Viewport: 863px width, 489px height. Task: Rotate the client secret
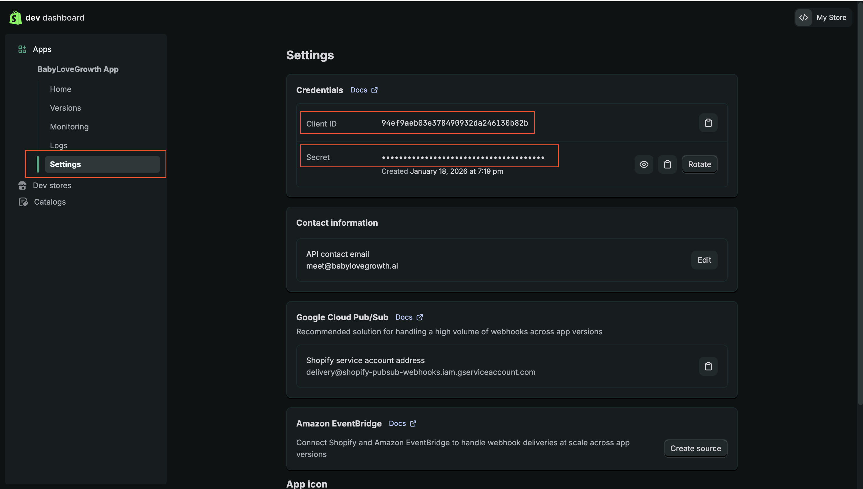tap(699, 164)
